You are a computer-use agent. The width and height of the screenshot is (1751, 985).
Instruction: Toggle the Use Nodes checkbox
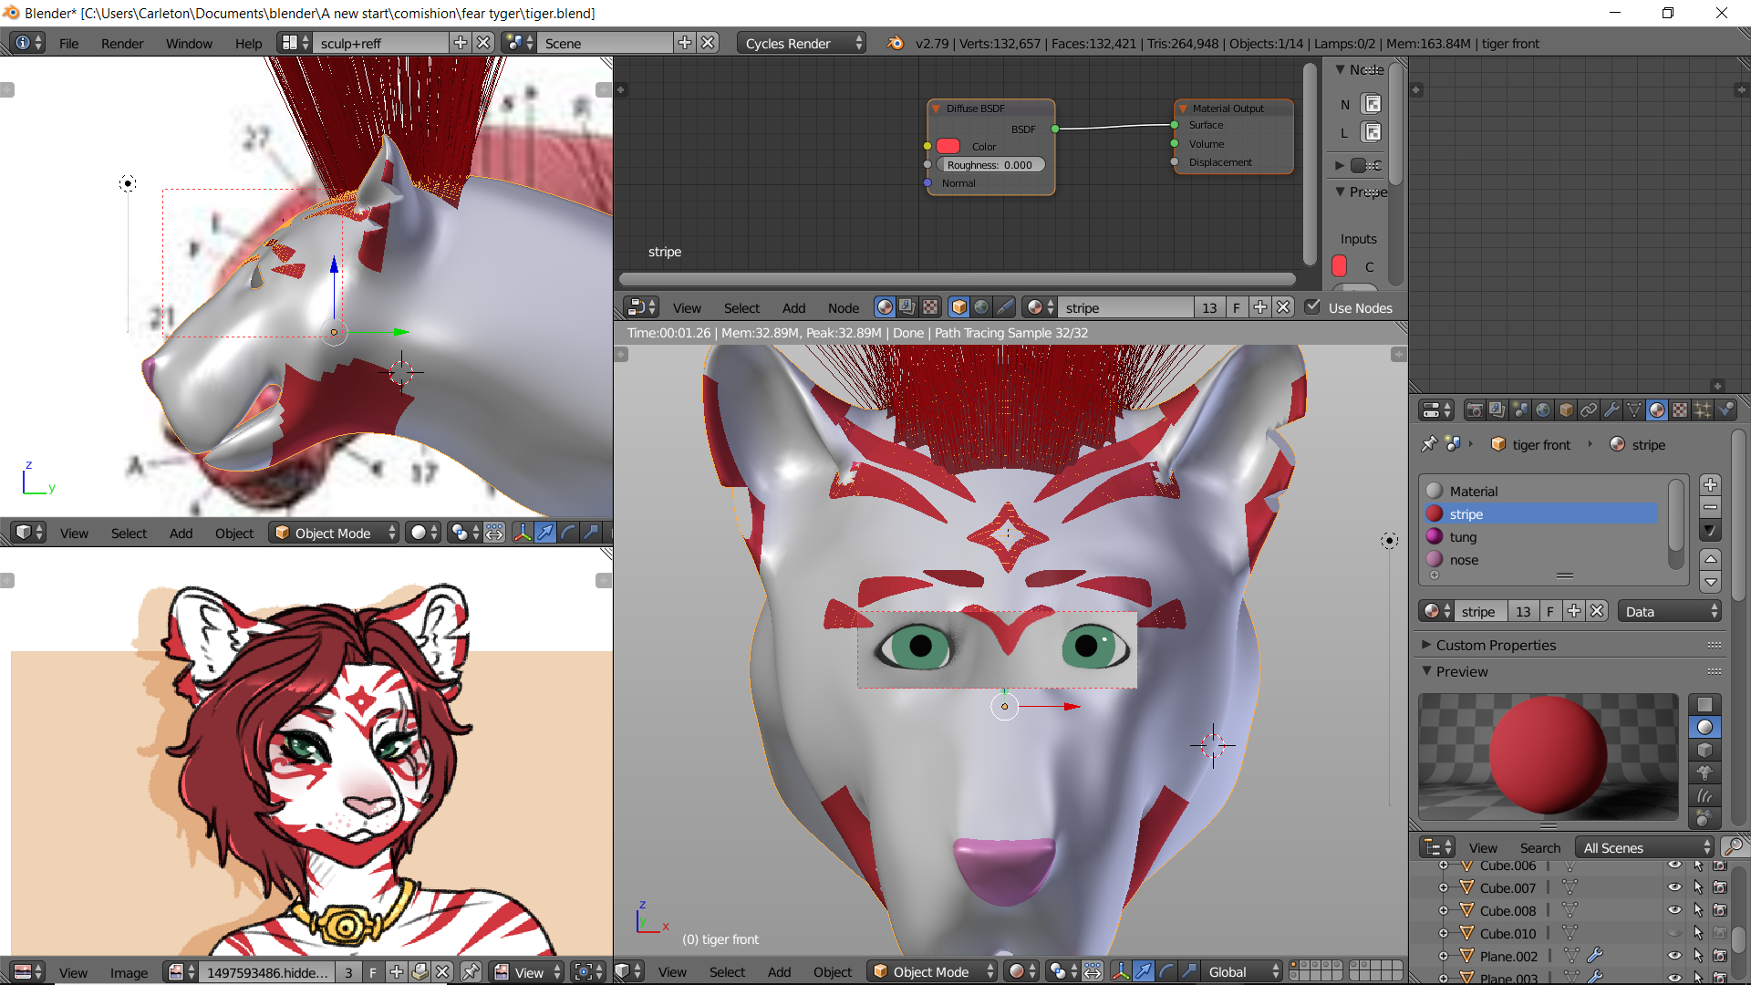[x=1312, y=307]
